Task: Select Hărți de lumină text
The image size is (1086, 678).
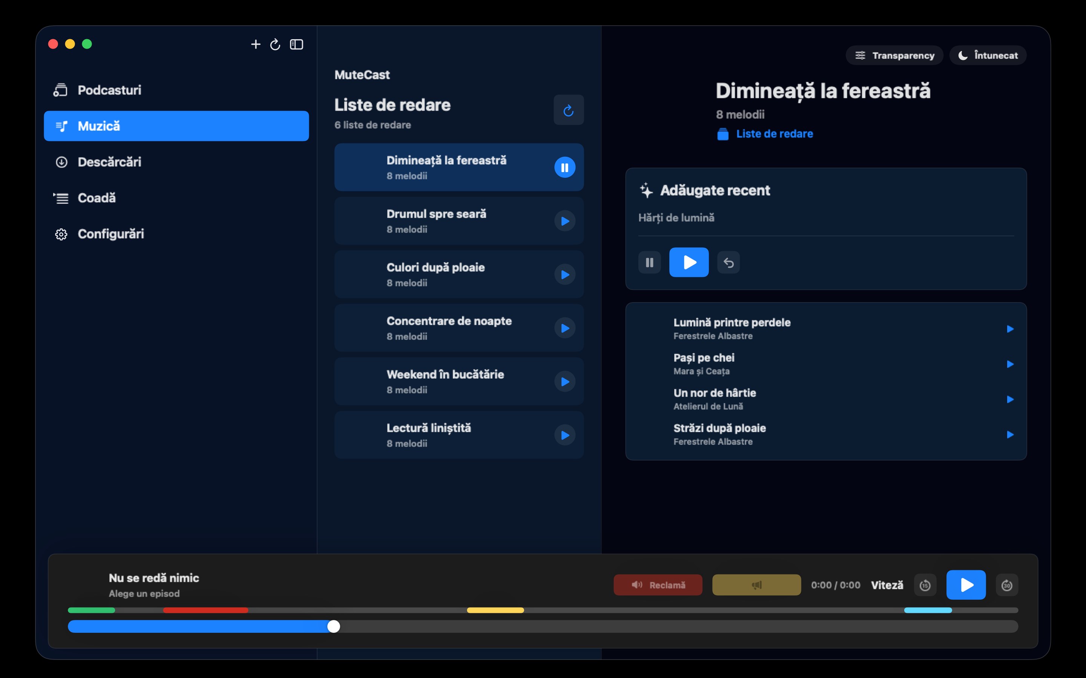Action: tap(676, 218)
